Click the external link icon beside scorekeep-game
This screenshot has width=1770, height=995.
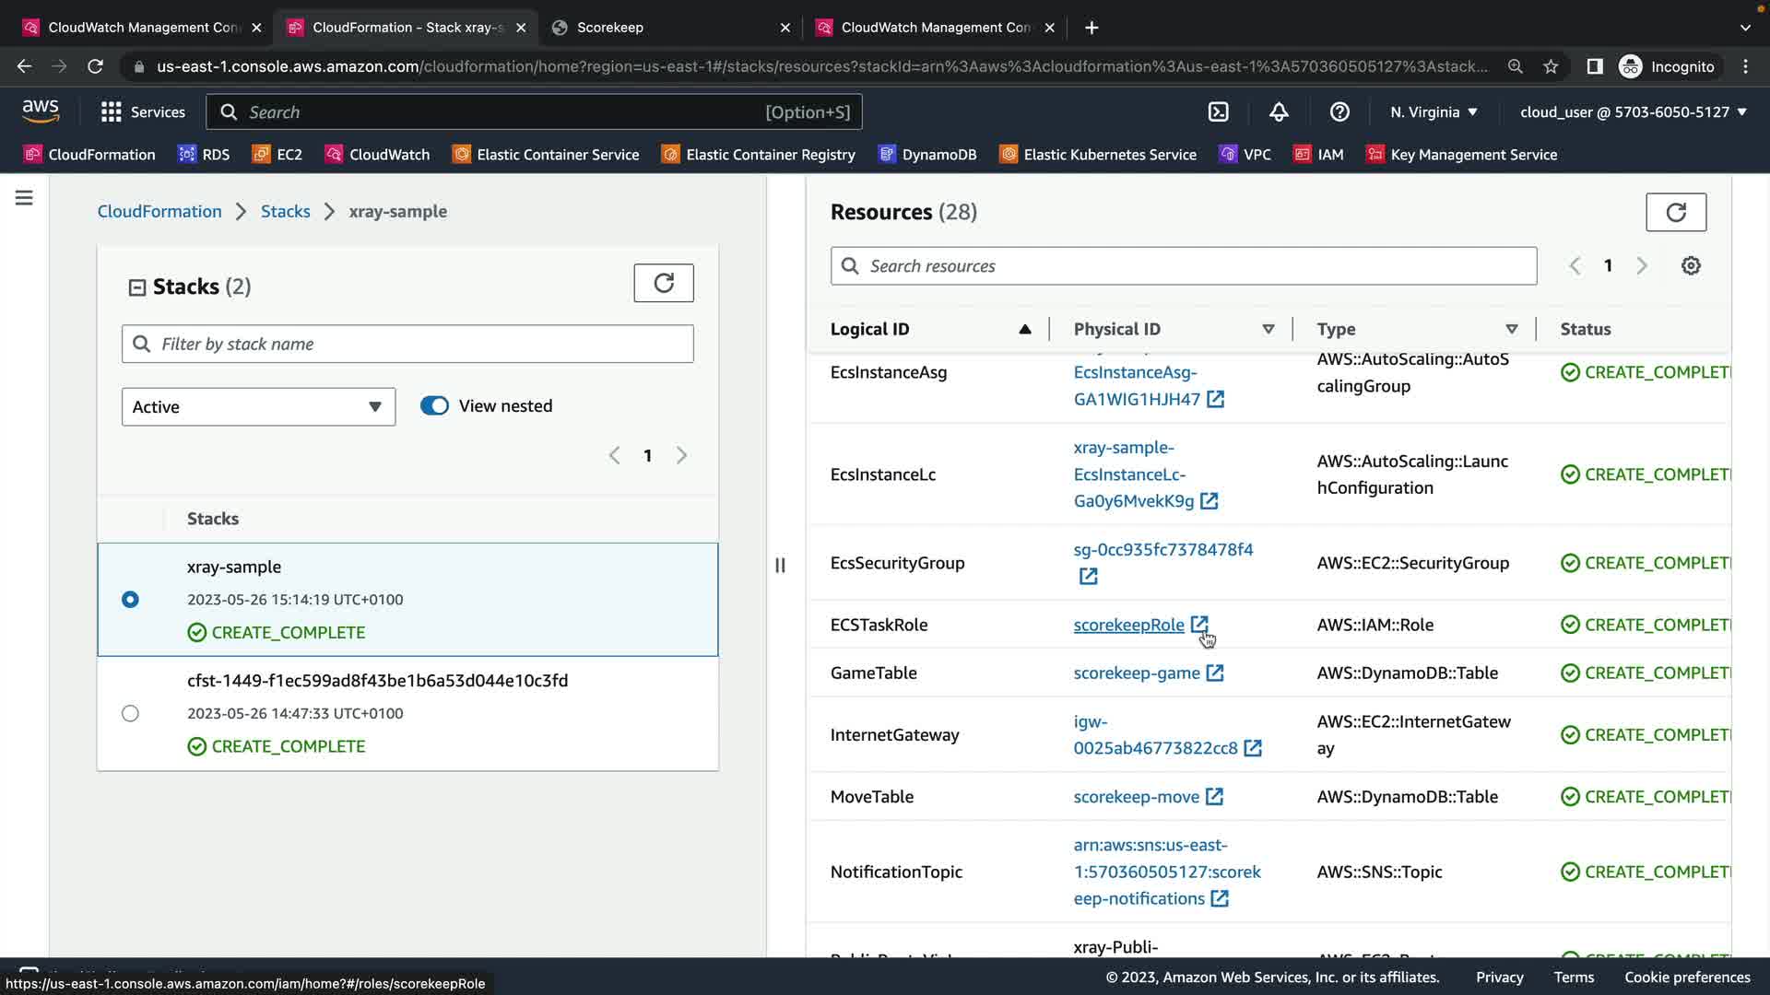click(1215, 673)
